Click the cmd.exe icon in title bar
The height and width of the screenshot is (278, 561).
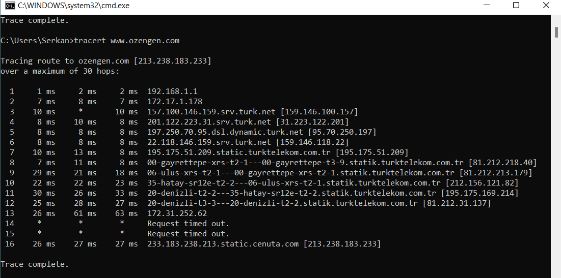click(9, 6)
